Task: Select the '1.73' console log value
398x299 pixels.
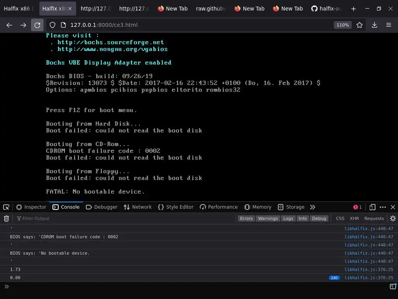Action: tap(15, 269)
